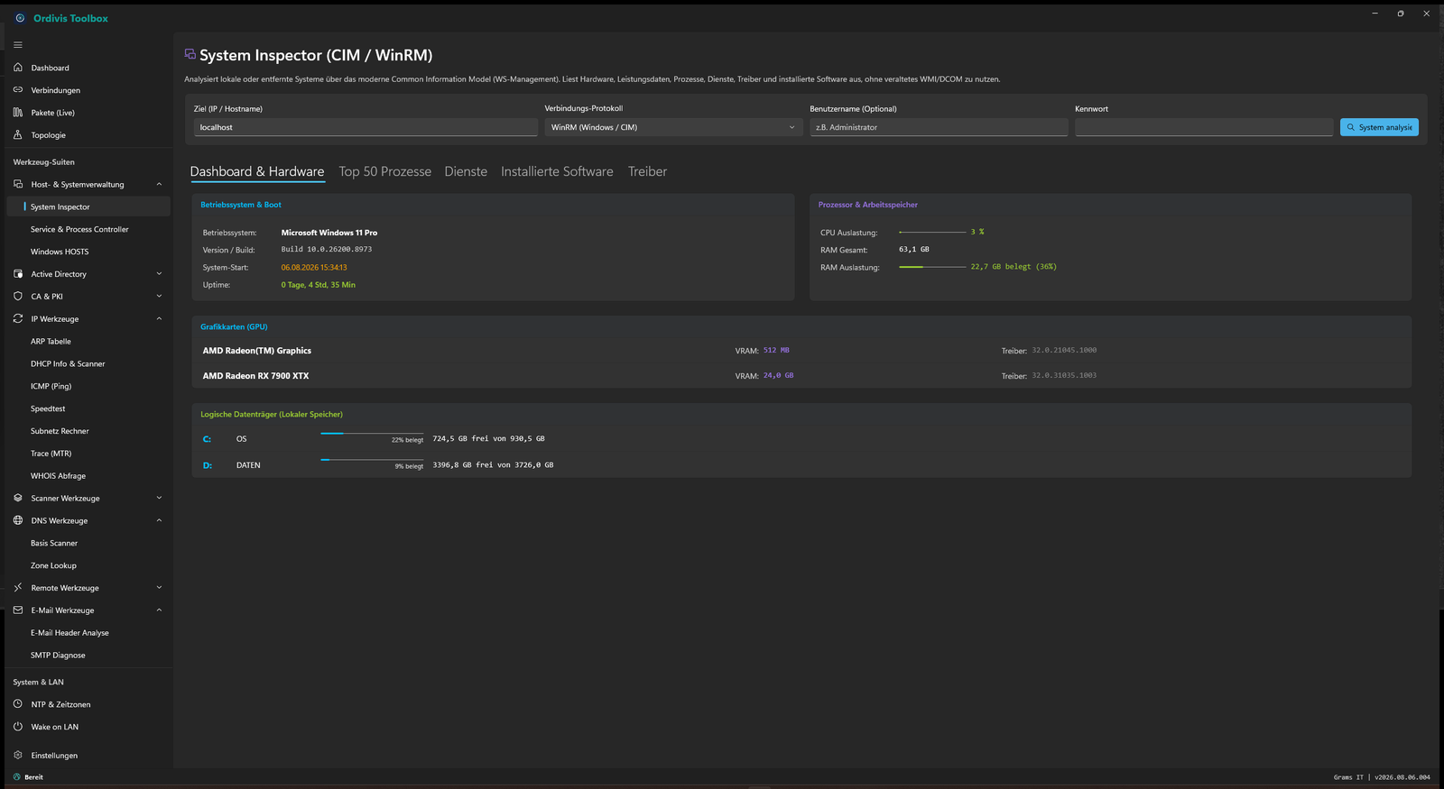Open DHCP Info & Scanner
Screen dimensions: 1444x789
88,364
